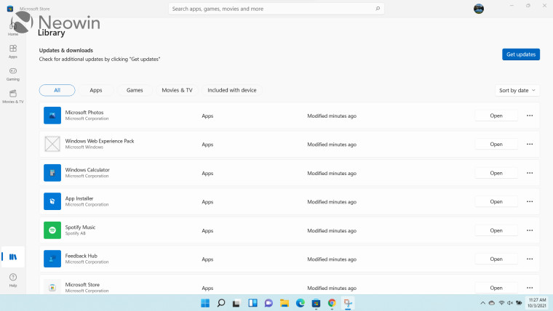Open Windows Calculator
553x311 pixels.
(x=496, y=173)
